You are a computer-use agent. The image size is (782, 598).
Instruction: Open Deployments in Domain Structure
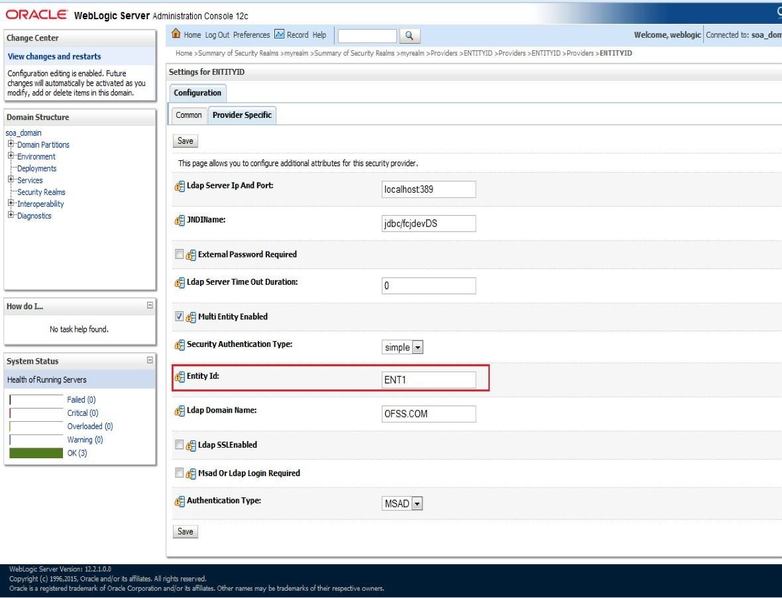click(37, 168)
